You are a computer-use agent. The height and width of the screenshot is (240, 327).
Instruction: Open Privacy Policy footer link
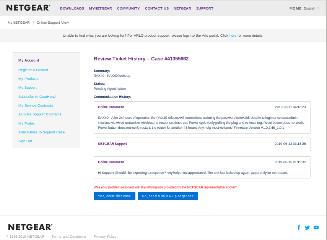105,237
